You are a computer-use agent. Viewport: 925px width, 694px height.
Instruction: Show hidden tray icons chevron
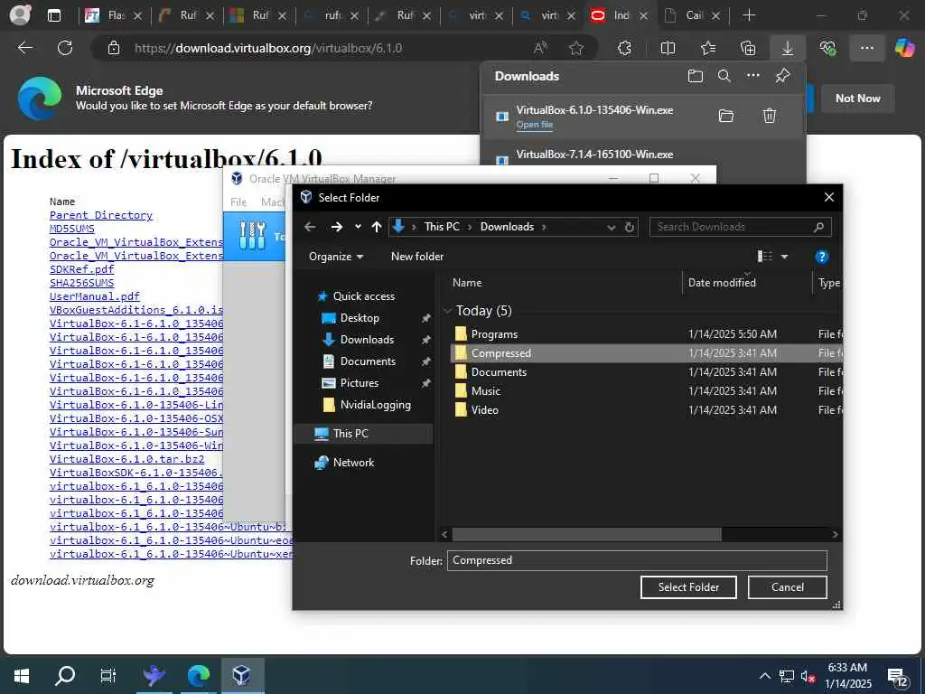tap(764, 676)
